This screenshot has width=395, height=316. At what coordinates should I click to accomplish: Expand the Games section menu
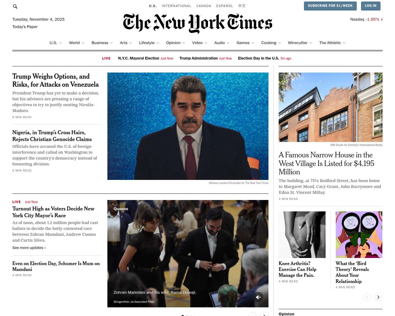point(245,43)
